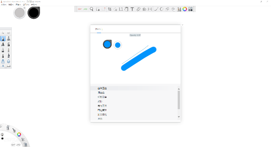The width and height of the screenshot is (271, 147).
Task: Open the brush library icon in toolbar
Action: [179, 9]
